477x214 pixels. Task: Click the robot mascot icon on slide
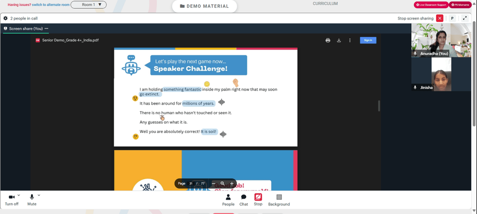tap(131, 65)
